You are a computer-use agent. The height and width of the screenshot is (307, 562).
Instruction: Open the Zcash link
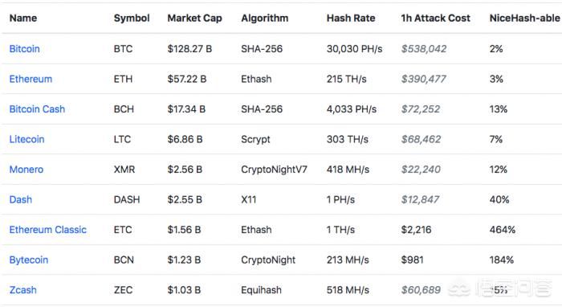click(23, 290)
